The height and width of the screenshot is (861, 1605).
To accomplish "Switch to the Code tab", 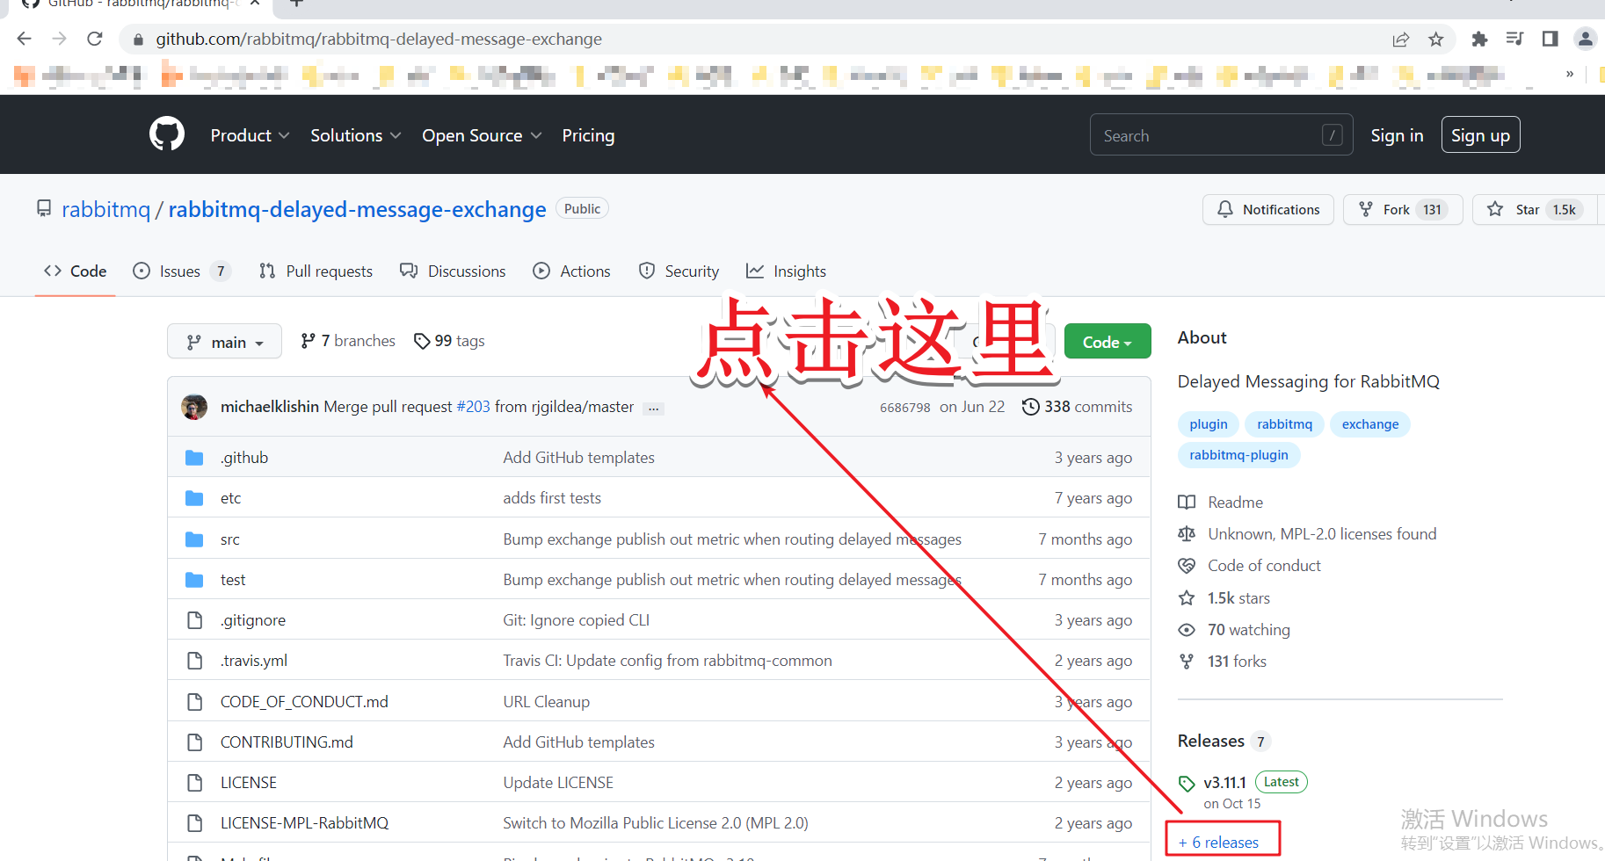I will [76, 271].
